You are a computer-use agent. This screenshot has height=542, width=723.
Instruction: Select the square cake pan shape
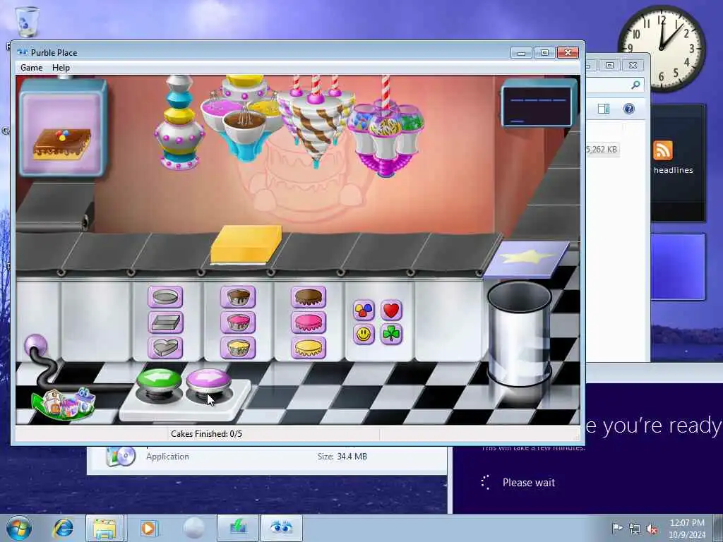coord(165,322)
